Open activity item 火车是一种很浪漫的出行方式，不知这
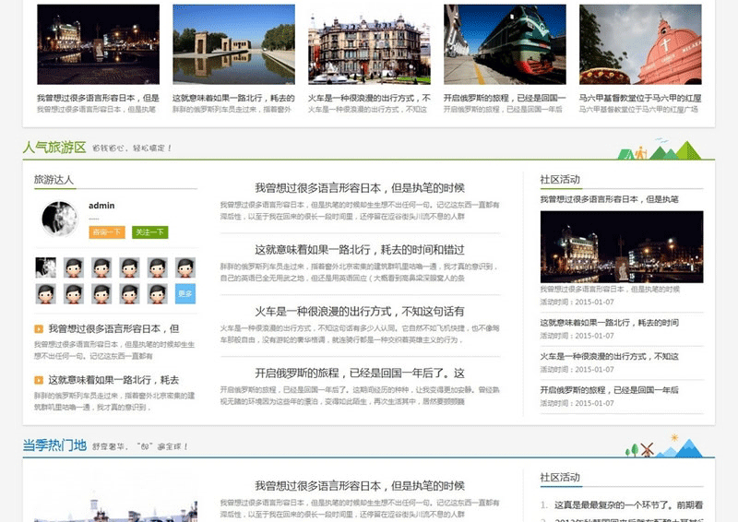738x522 pixels. pyautogui.click(x=610, y=356)
